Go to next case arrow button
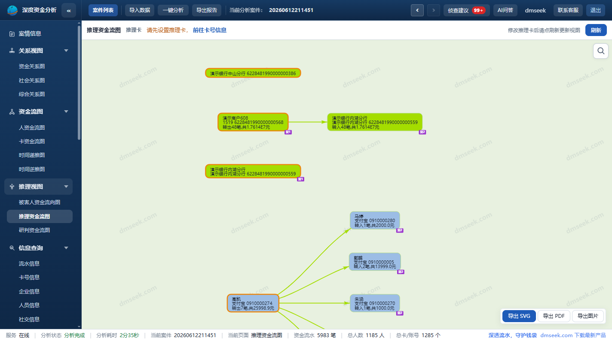The height and width of the screenshot is (341, 612). pos(434,10)
